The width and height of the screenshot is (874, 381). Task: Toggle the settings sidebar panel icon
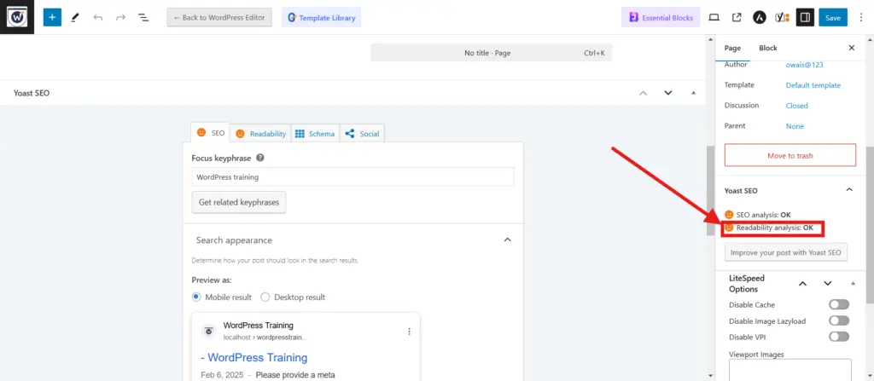(x=805, y=17)
